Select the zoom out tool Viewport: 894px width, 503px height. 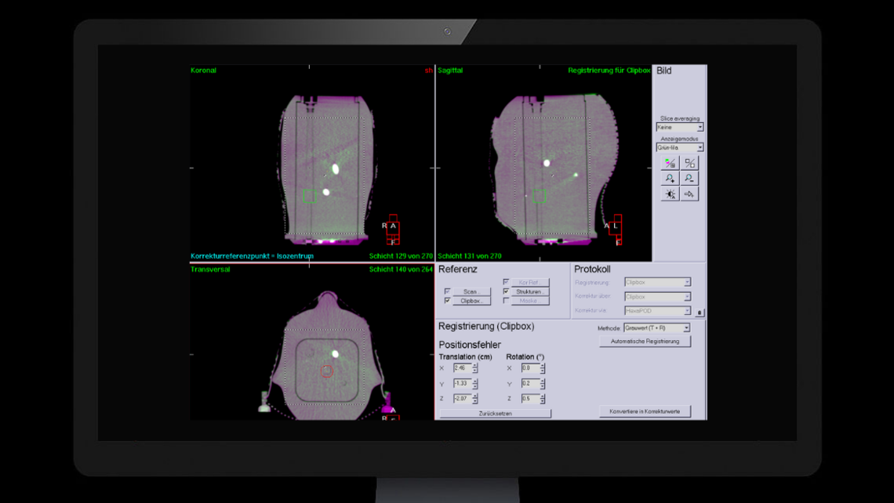tap(688, 177)
